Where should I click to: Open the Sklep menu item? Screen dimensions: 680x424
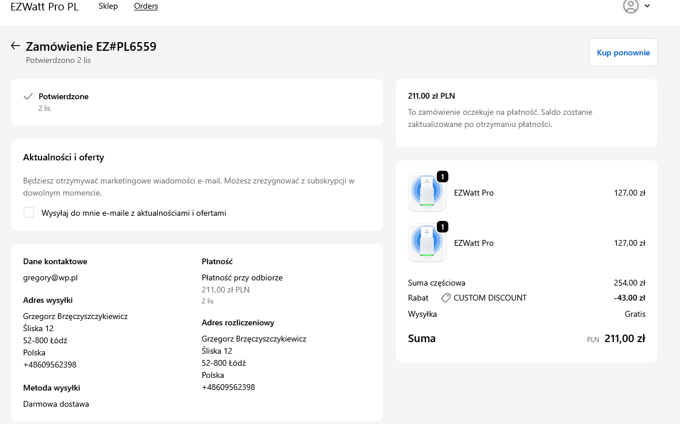tap(108, 6)
